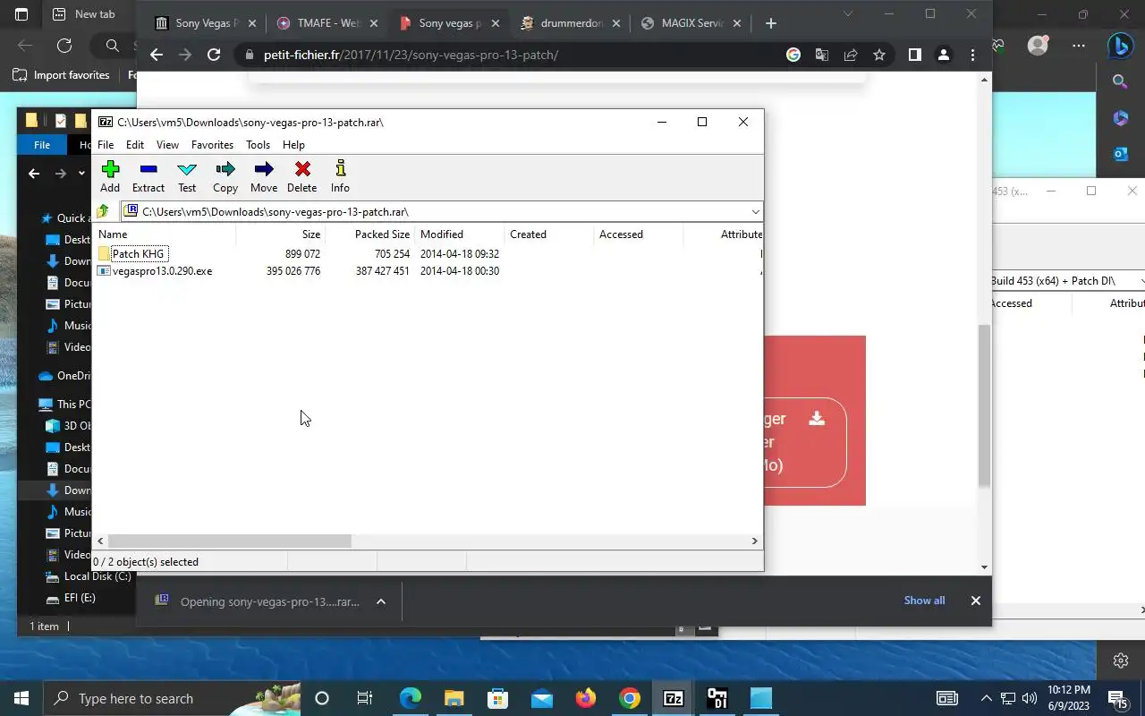
Task: Sort by Modified column header
Action: point(459,234)
